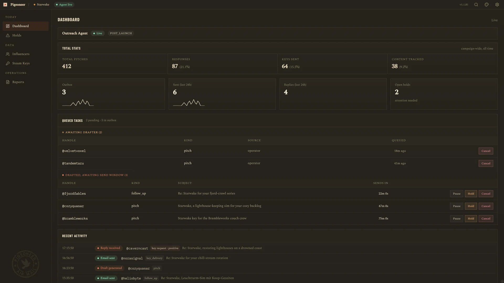504x283 pixels.
Task: Click the Draft generated badge
Action: (109, 268)
